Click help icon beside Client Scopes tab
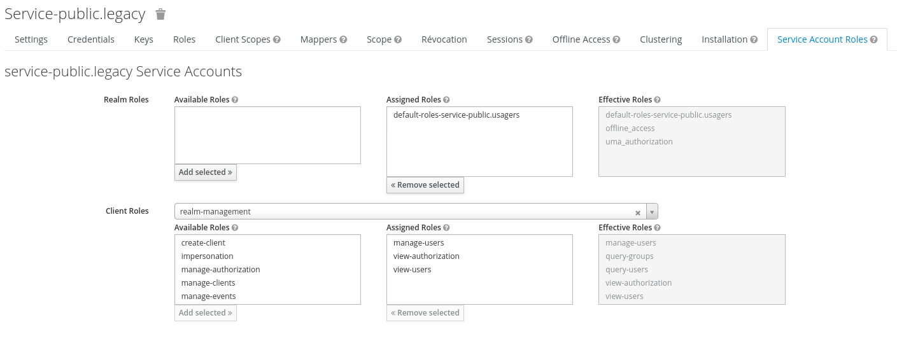The image size is (897, 341). (277, 39)
